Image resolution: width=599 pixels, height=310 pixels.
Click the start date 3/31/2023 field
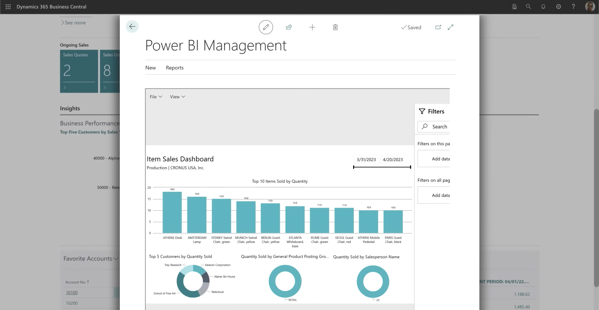tap(366, 159)
